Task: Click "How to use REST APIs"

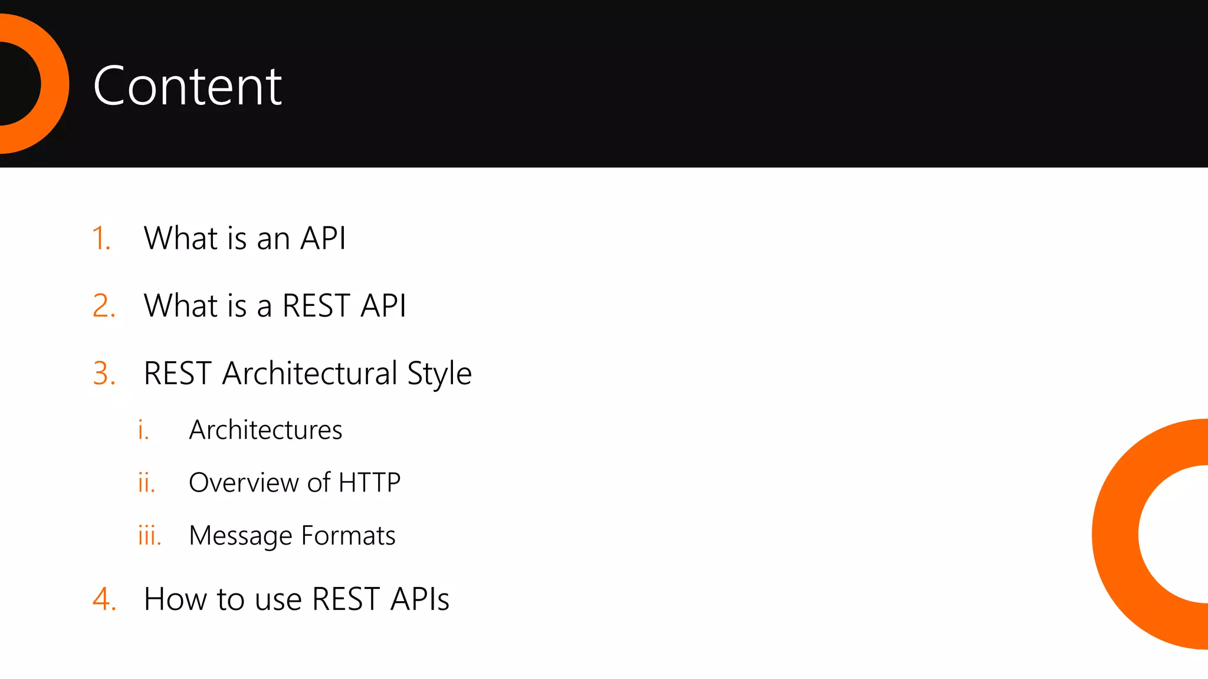Action: tap(296, 599)
